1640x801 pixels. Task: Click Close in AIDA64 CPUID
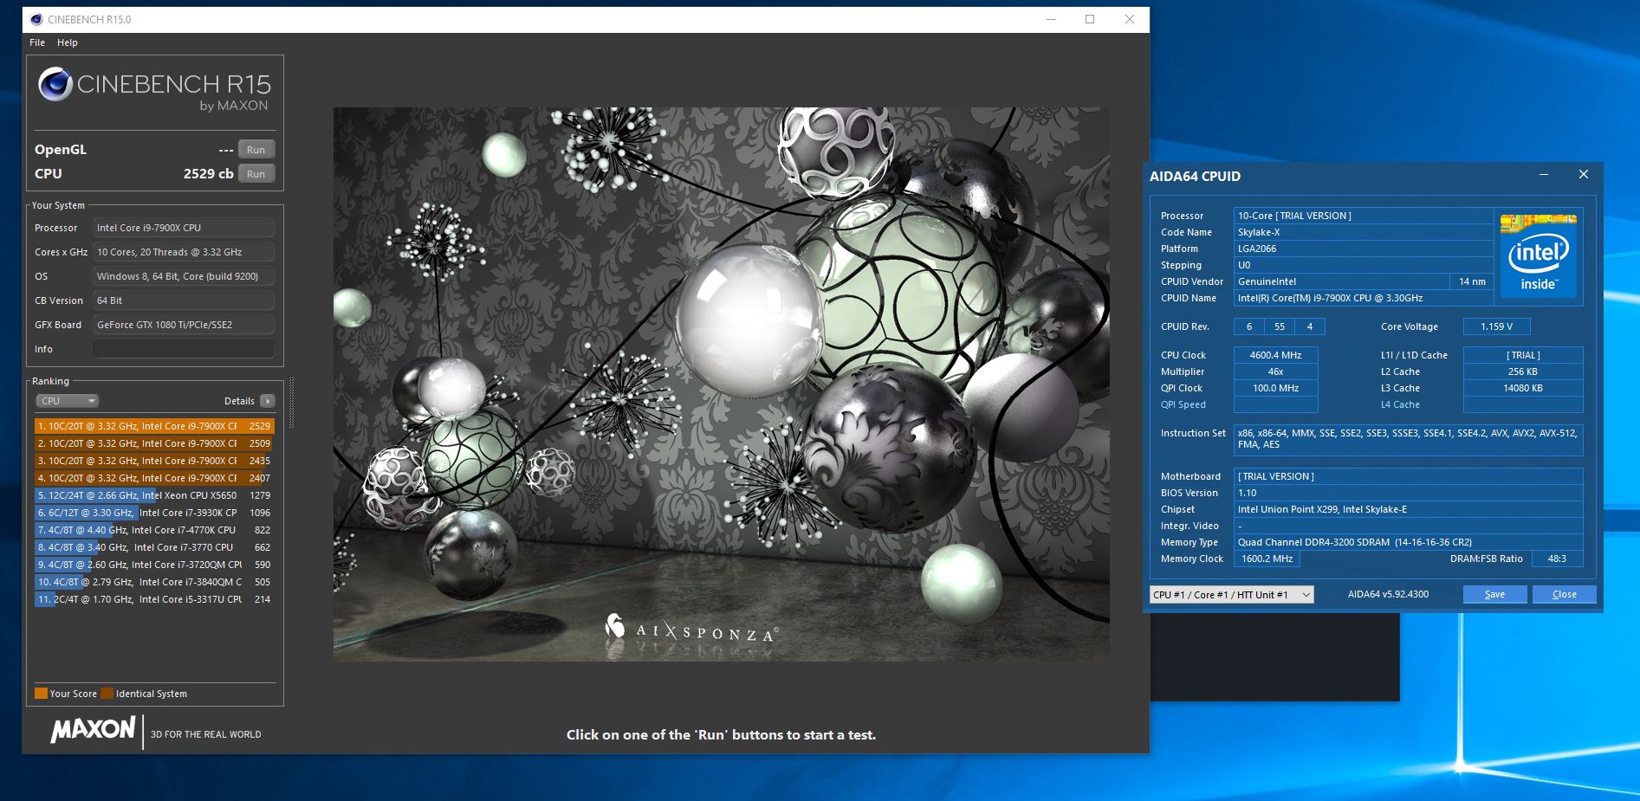tap(1564, 594)
